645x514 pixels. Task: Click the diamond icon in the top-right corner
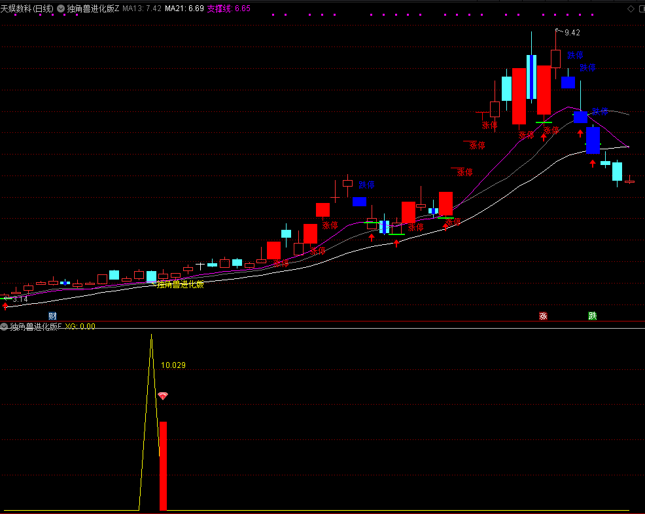(x=630, y=9)
